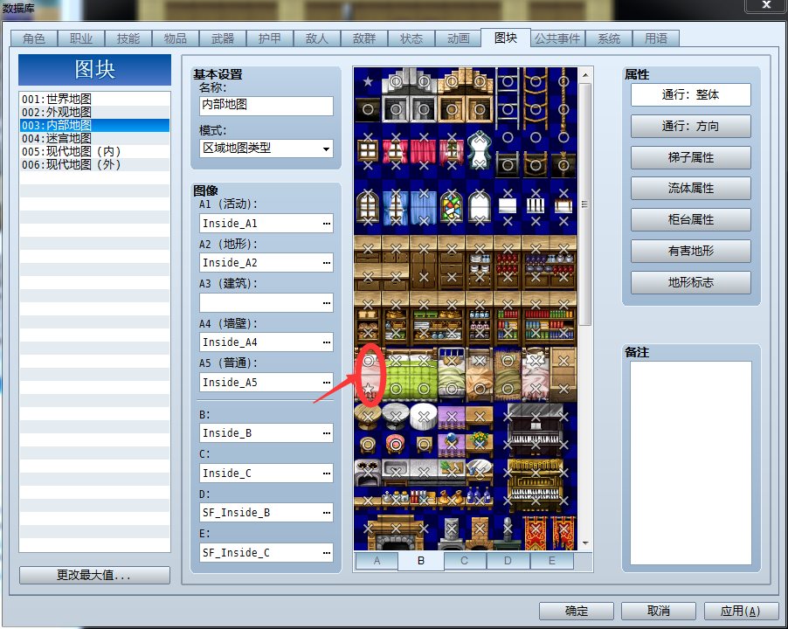
Task: Switch to tileset page A
Action: click(377, 561)
